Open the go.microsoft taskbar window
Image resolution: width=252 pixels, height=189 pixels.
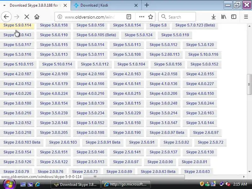click(126, 184)
